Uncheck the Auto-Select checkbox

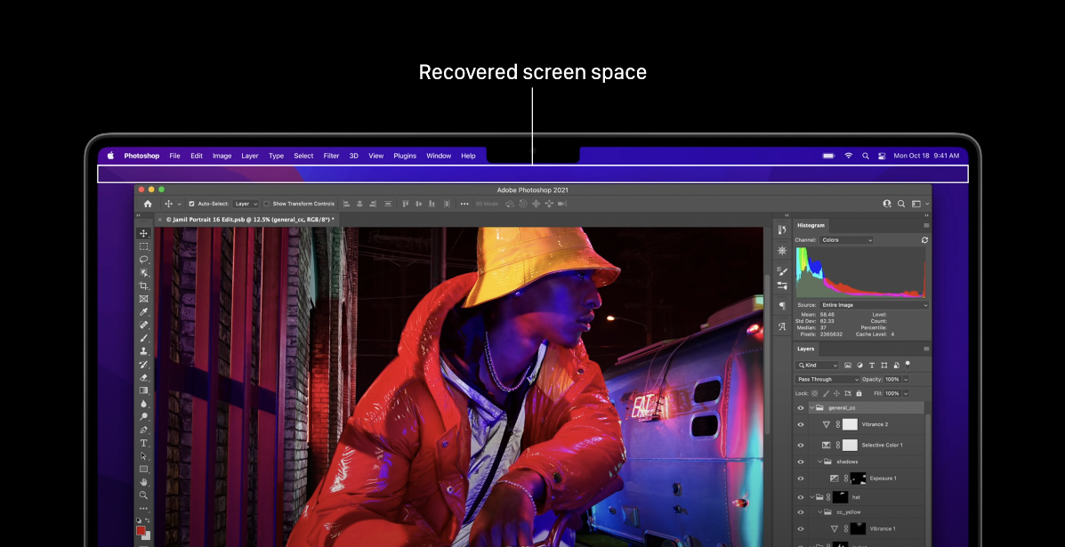191,204
